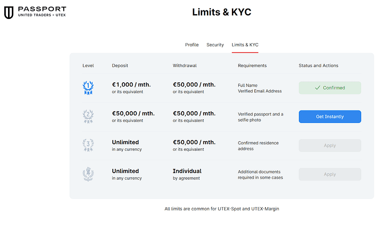This screenshot has height=227, width=391.
Task: Click the Passport United Traders UTEX logo text
Action: tap(42, 12)
